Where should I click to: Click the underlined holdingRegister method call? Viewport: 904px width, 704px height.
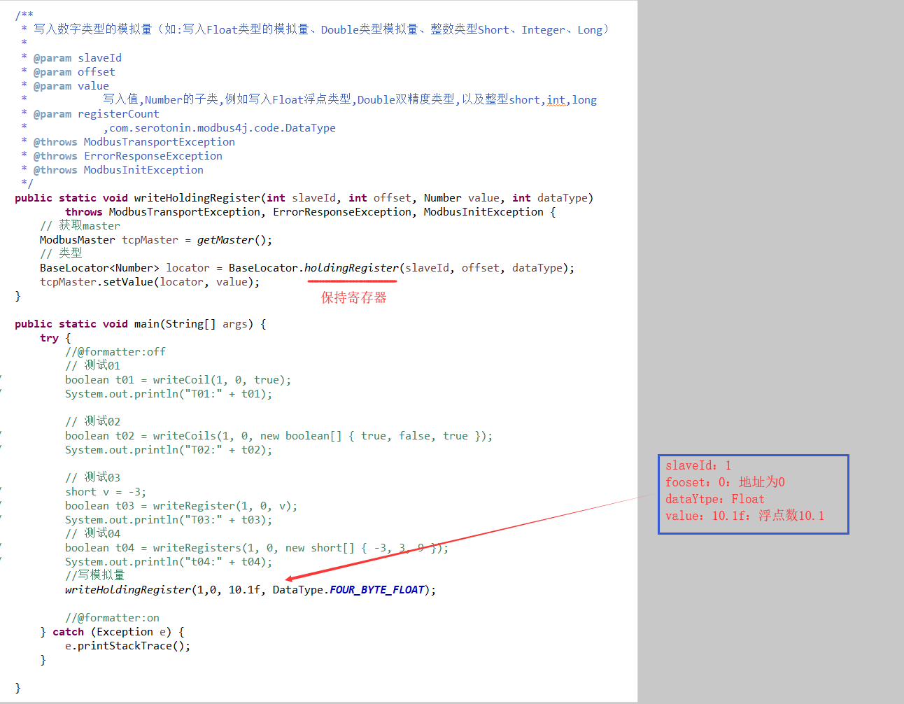click(x=352, y=267)
